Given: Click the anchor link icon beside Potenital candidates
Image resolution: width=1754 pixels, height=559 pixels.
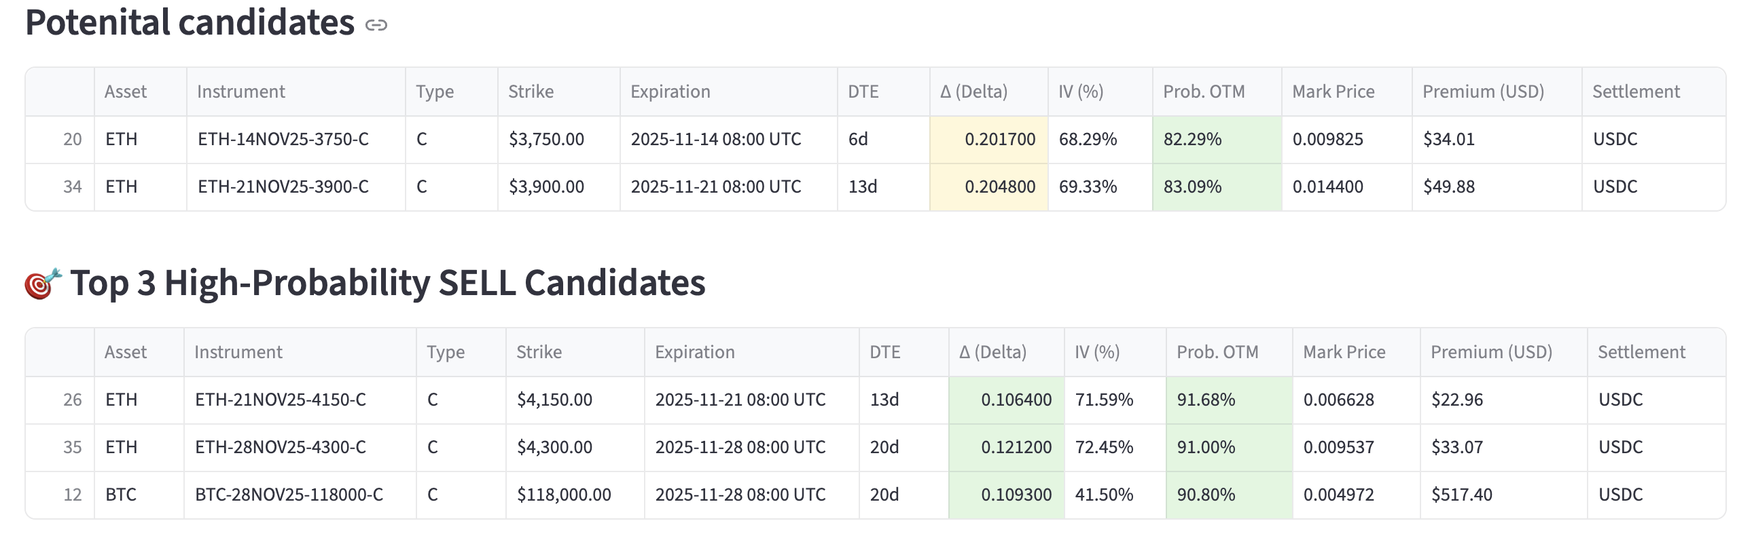Looking at the screenshot, I should (x=376, y=25).
